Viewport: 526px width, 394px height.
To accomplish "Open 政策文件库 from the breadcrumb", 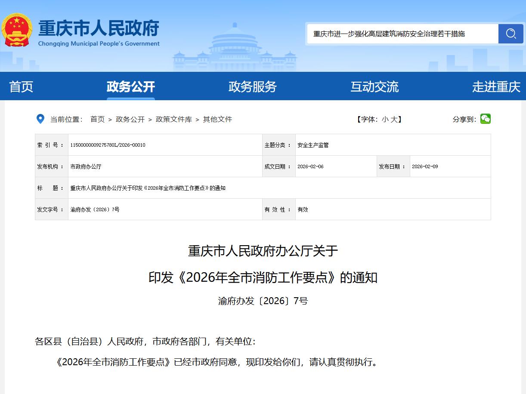I will click(173, 120).
